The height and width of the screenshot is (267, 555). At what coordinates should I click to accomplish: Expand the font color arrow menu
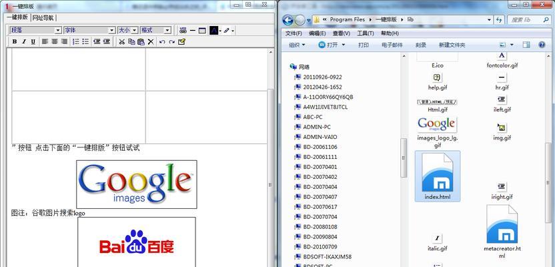[221, 31]
